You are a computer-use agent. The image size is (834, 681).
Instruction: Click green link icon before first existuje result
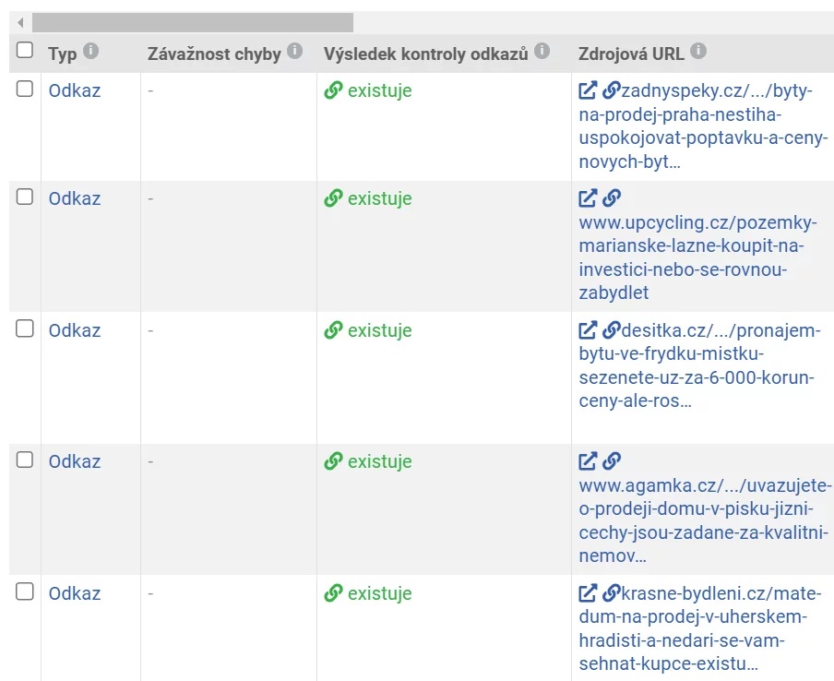(332, 90)
